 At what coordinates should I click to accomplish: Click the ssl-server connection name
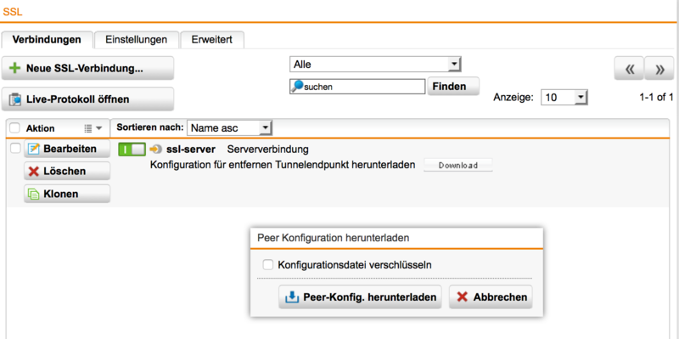191,150
